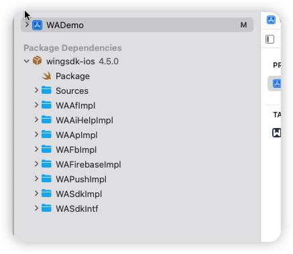Open the project editor tab icon
Viewport: 293px width, 254px height.
coord(271,19)
